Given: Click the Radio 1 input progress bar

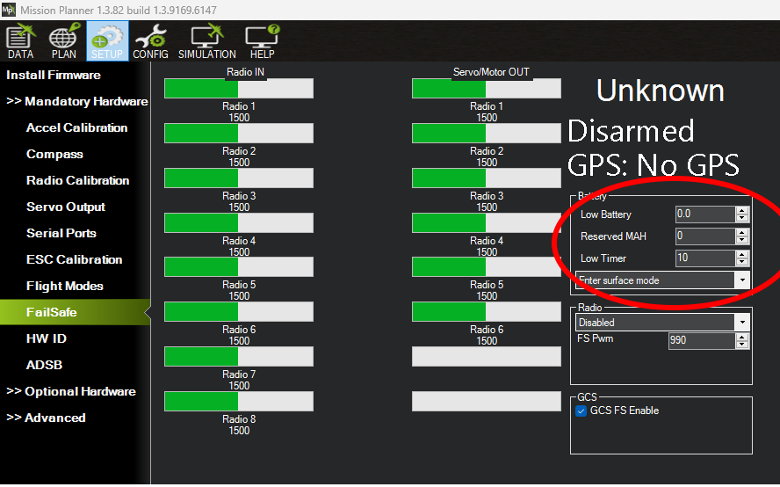Looking at the screenshot, I should coord(239,88).
